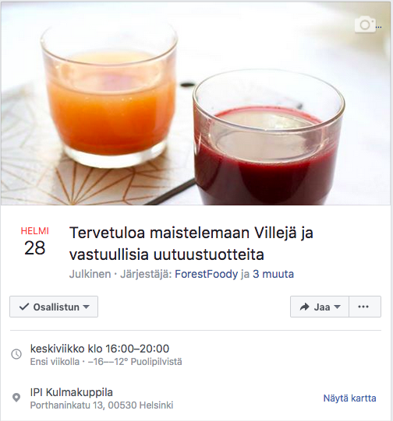Open the juice glasses cover photo

point(196,103)
